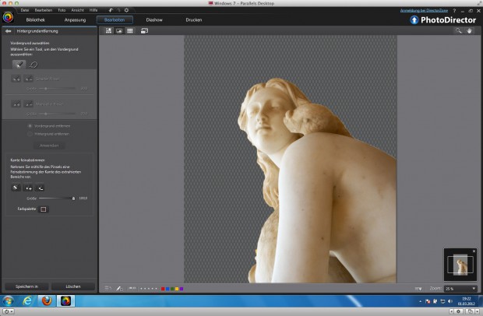Click the redo arrow in menu bar
This screenshot has width=483, height=316.
[x=118, y=10]
